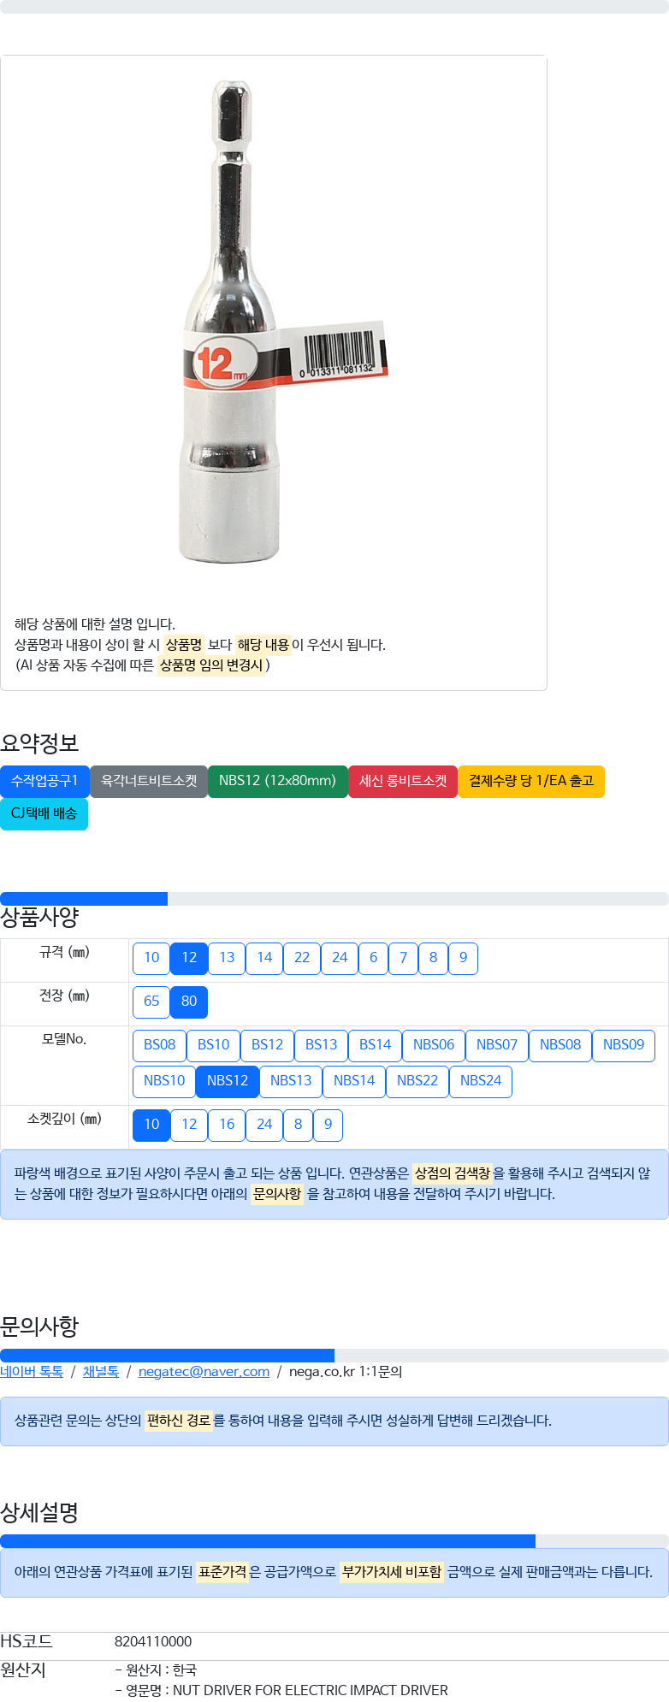Choose 규격 size 13 option
Viewport: 669px width, 1702px height.
[227, 958]
